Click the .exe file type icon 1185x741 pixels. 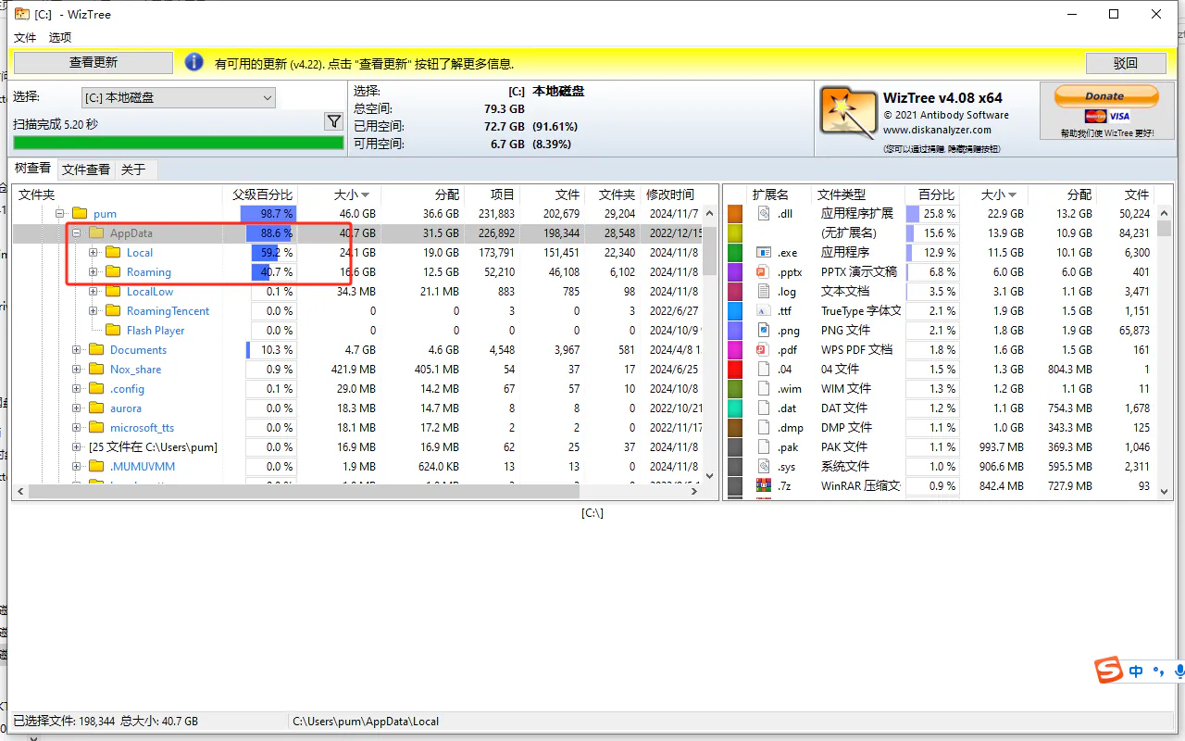coord(764,253)
